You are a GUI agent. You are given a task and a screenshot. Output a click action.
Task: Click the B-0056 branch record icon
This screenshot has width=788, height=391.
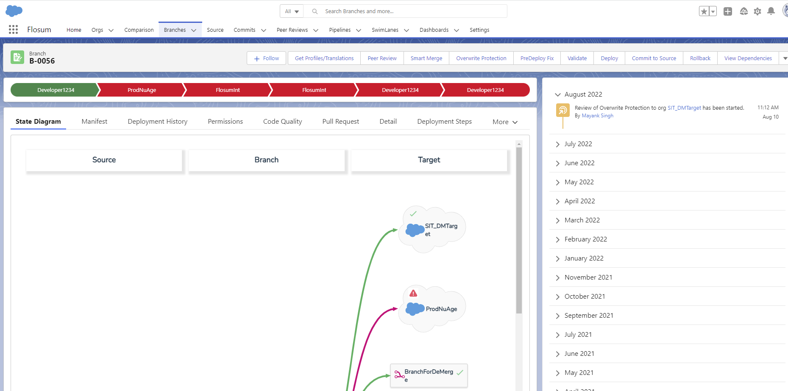17,57
